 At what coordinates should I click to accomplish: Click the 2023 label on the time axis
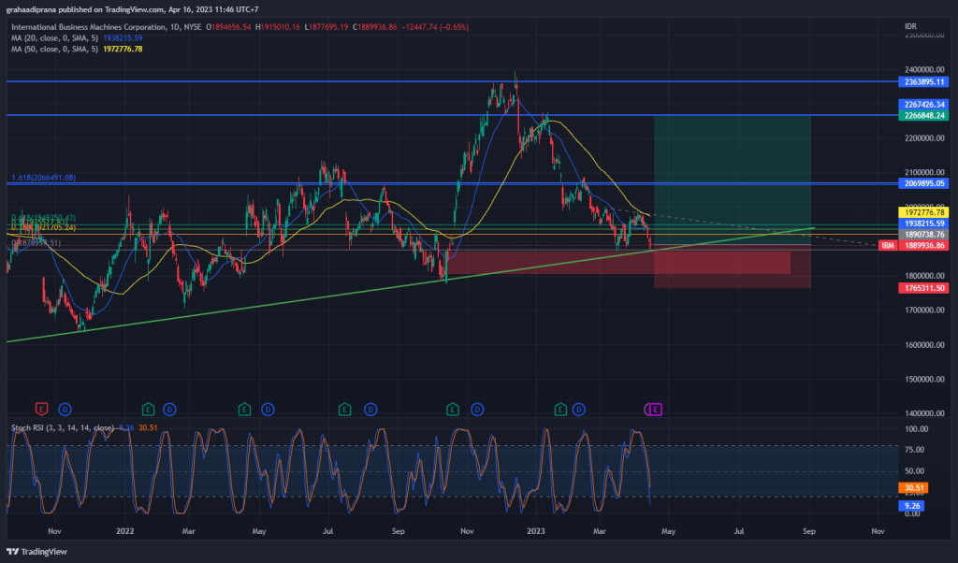[x=536, y=530]
